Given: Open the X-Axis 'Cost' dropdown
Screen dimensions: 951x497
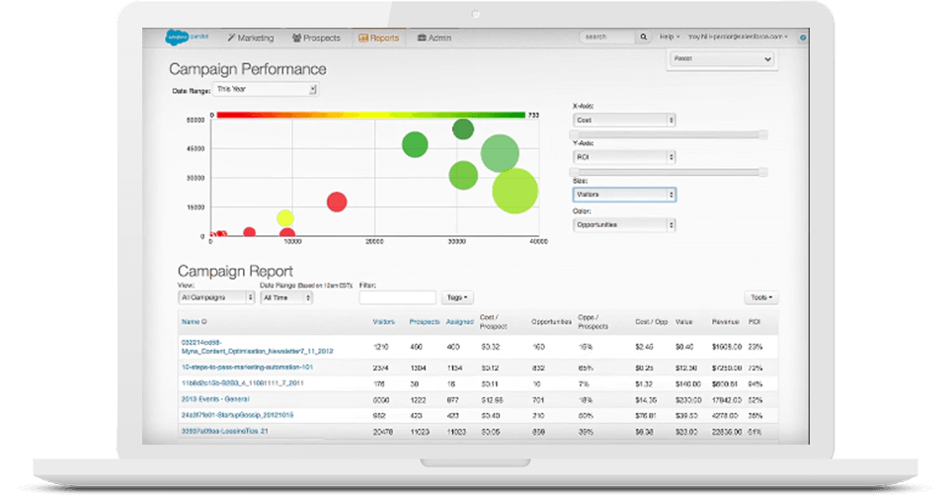Looking at the screenshot, I should pos(624,120).
